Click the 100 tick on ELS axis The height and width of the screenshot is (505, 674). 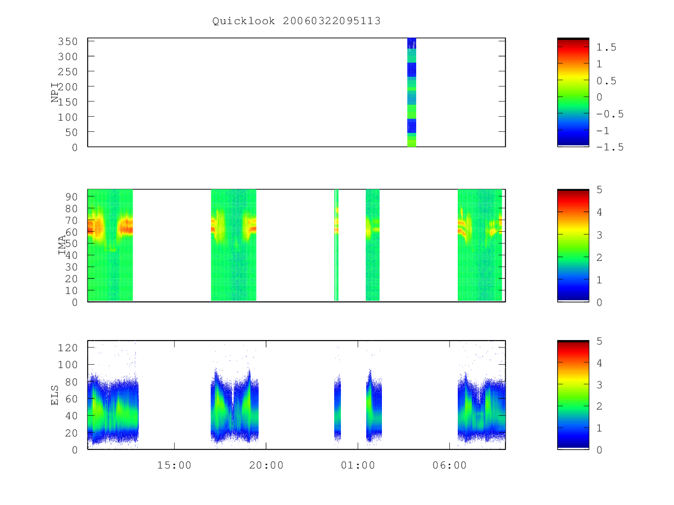[68, 365]
